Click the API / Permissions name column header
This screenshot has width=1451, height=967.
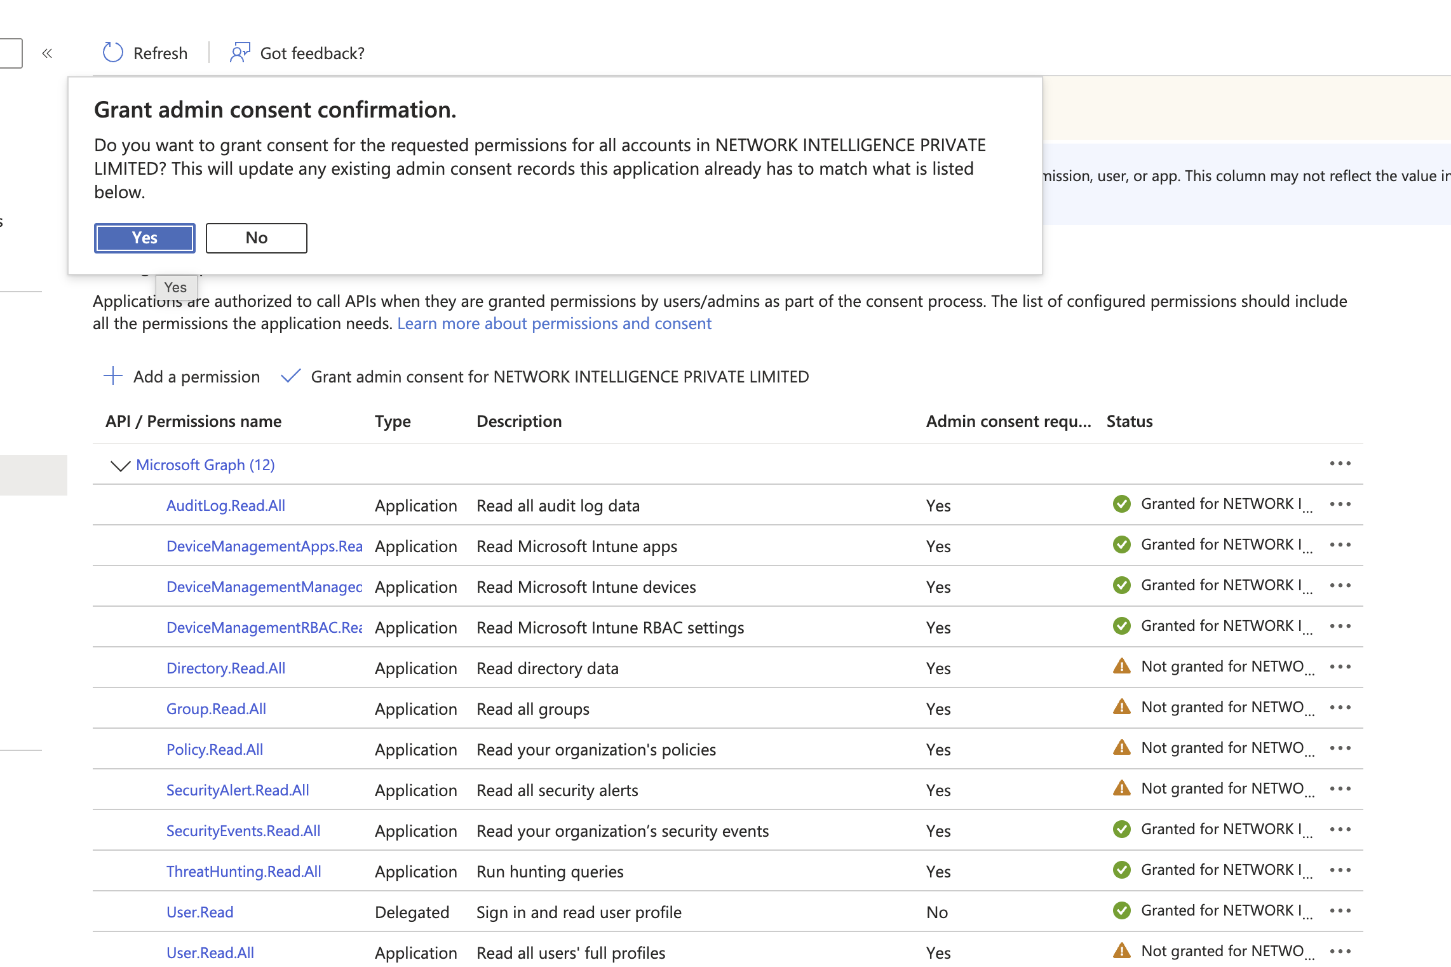click(194, 421)
